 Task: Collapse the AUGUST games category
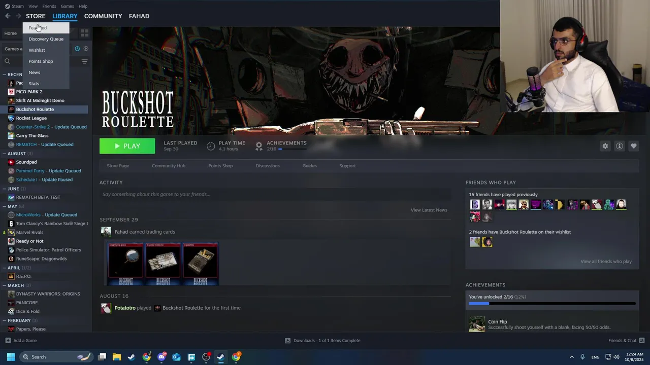point(5,154)
